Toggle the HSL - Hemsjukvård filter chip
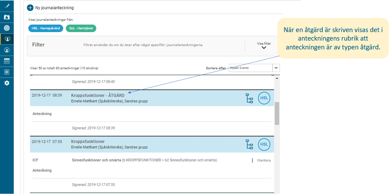 coord(46,28)
